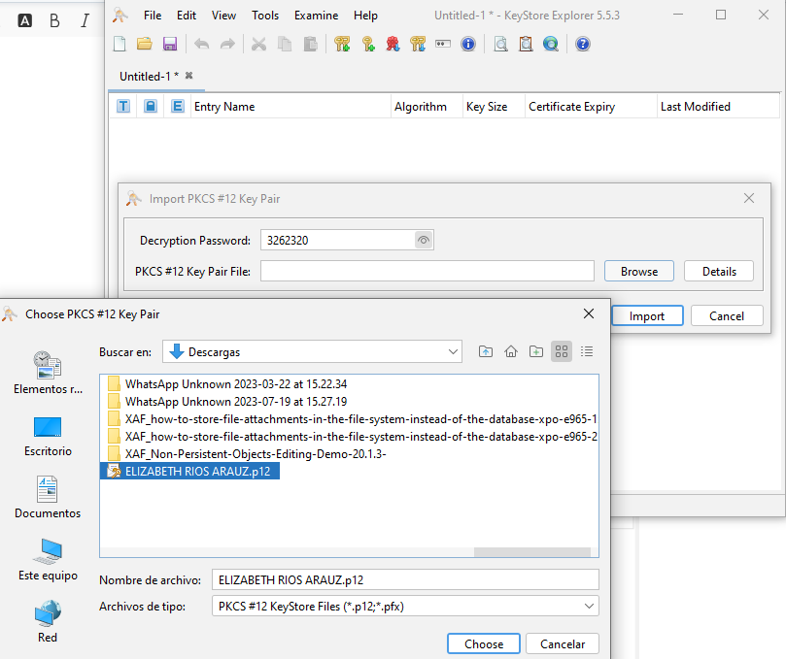The height and width of the screenshot is (659, 786).
Task: Open the Tools menu
Action: [265, 16]
